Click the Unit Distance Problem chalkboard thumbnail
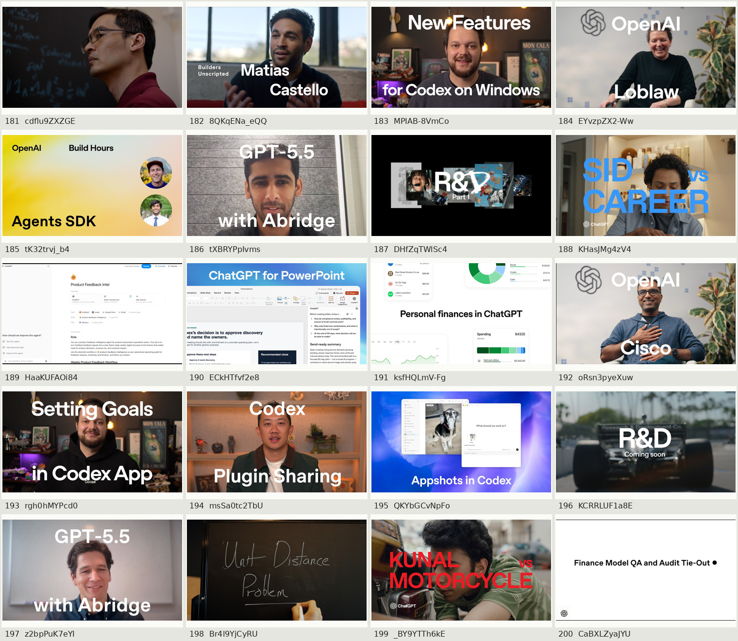This screenshot has width=738, height=641. [x=277, y=570]
